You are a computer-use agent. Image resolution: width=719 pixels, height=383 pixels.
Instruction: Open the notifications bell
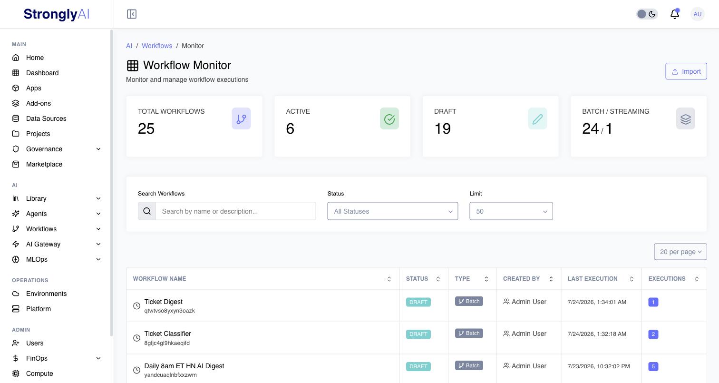[x=674, y=14]
